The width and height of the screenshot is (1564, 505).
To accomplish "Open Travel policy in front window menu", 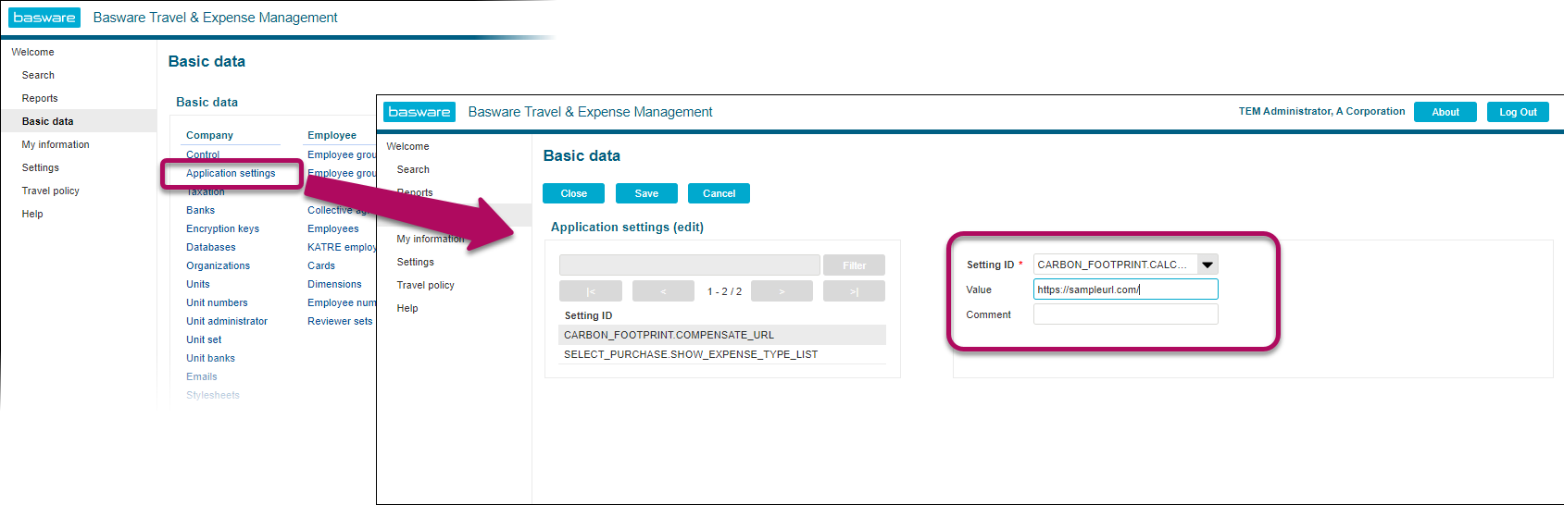I will coord(425,285).
